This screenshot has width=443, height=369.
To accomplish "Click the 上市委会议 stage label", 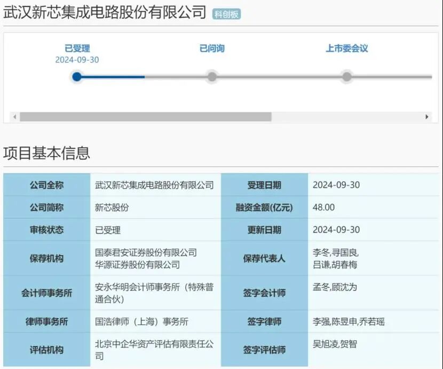I will (347, 48).
